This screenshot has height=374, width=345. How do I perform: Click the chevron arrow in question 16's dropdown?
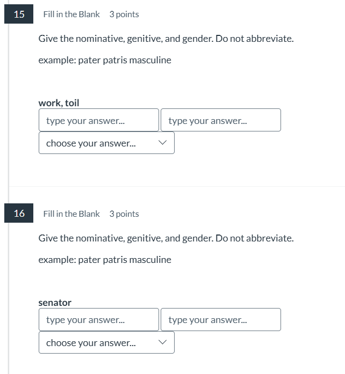pyautogui.click(x=162, y=342)
